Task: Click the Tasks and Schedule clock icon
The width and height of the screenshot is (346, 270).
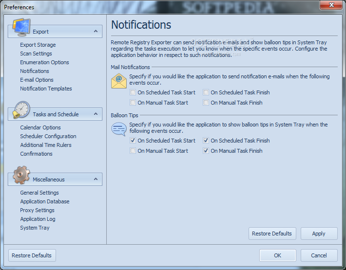Action: pos(21,110)
